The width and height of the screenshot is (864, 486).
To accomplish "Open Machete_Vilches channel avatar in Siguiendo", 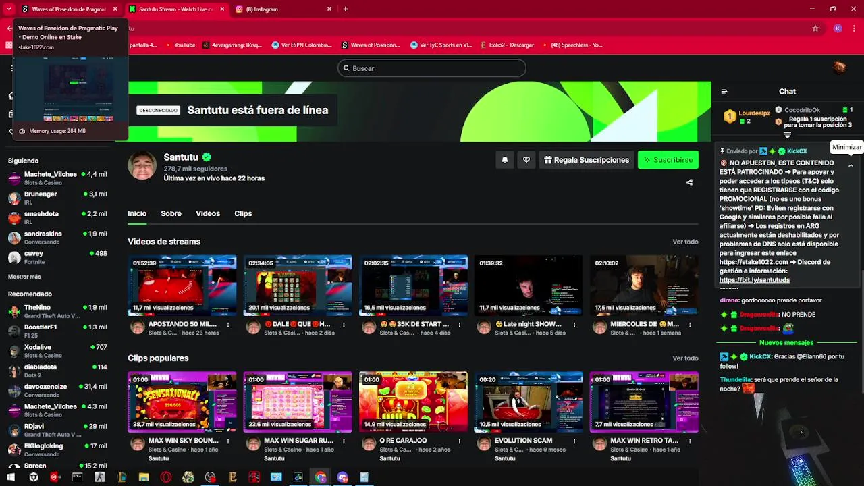I will (14, 178).
